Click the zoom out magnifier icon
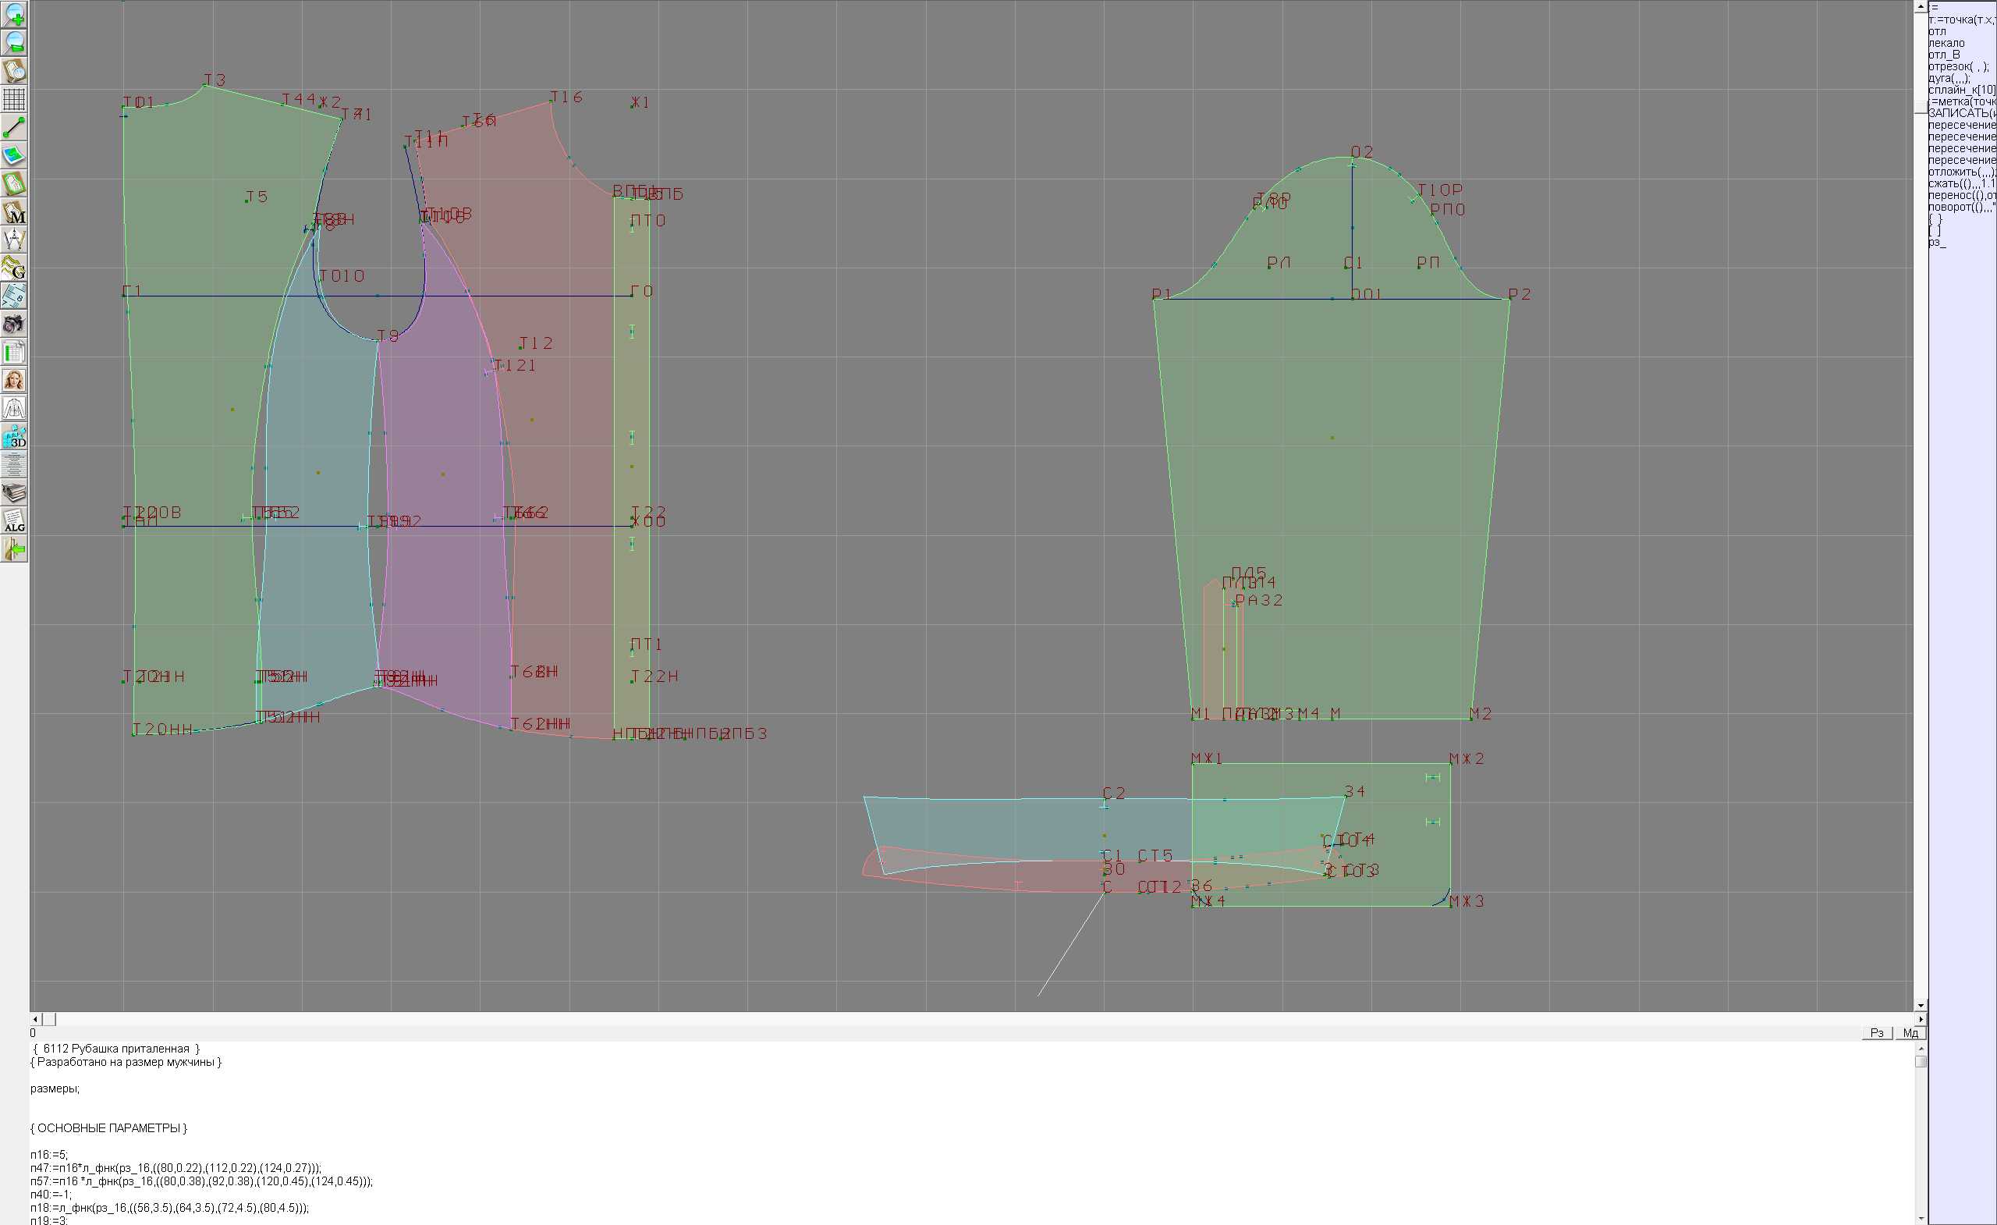Screen dimensions: 1997x1225 pos(15,42)
